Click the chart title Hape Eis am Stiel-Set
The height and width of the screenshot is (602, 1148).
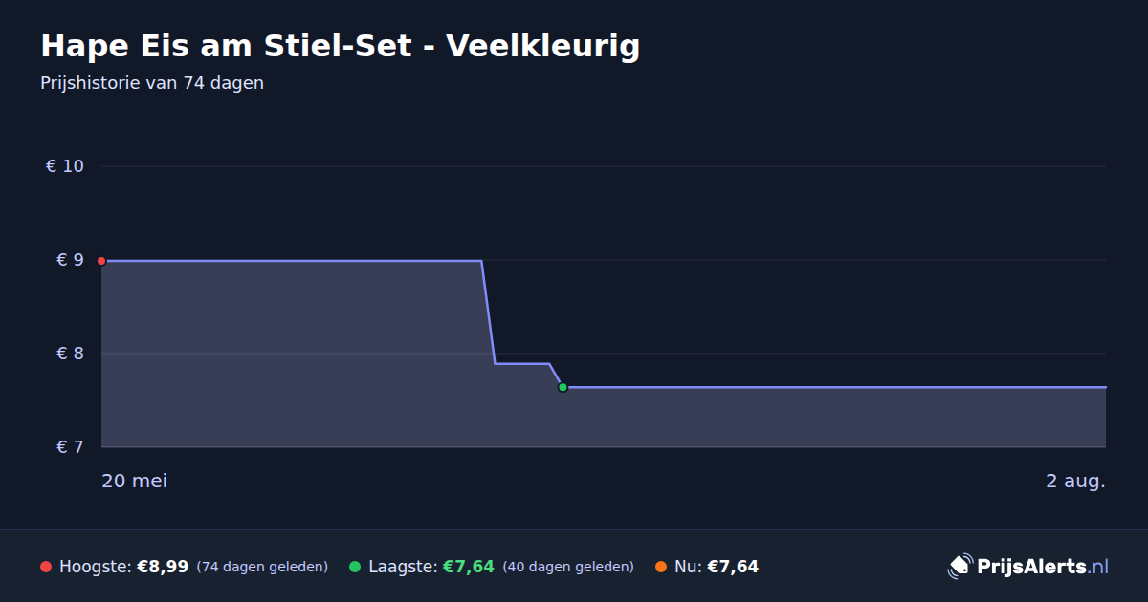point(340,46)
